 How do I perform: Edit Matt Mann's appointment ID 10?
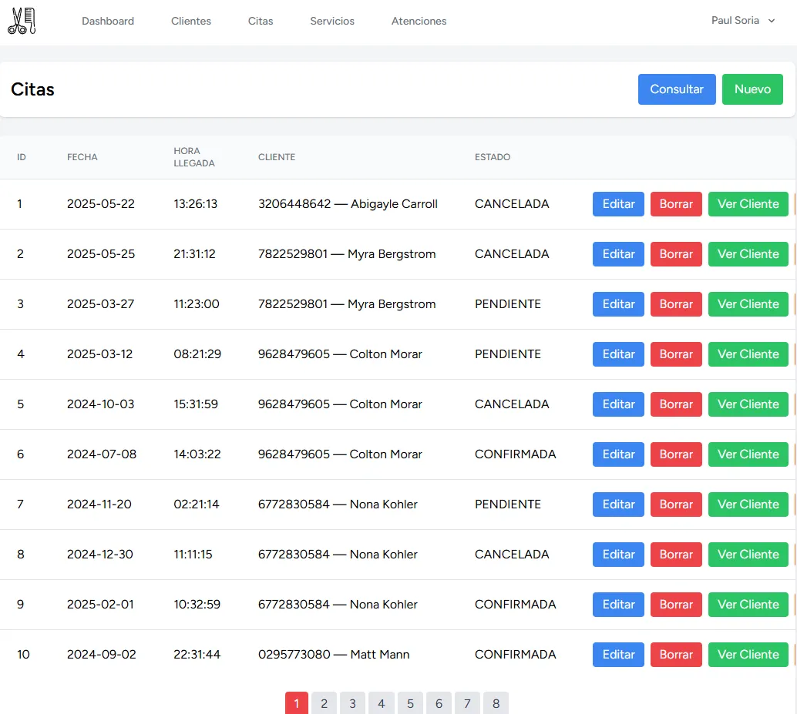[618, 655]
